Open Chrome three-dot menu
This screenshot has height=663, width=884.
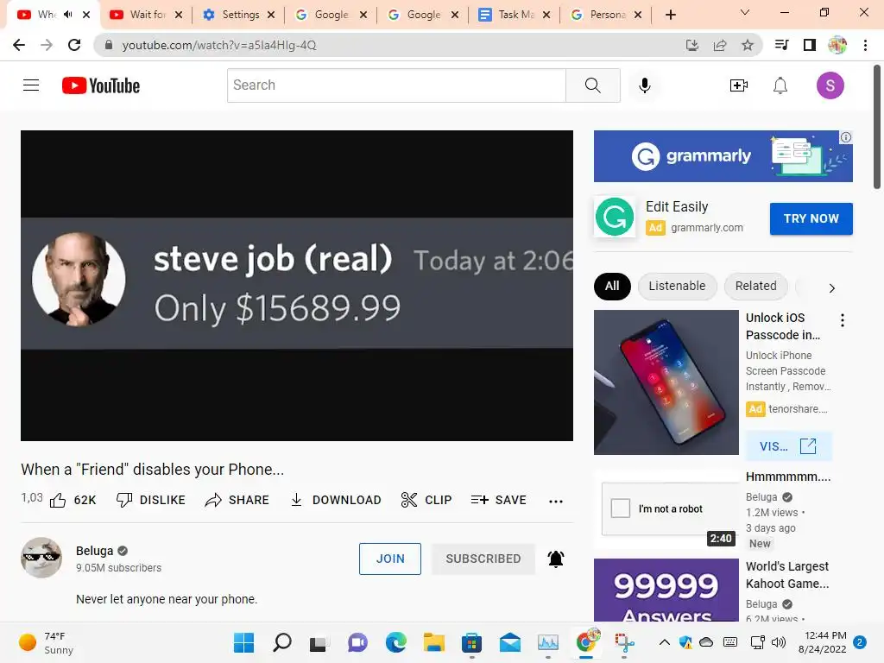(865, 45)
